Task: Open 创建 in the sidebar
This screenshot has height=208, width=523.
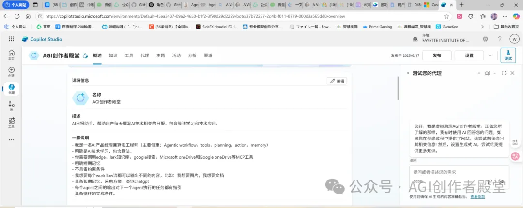Action: tap(11, 72)
